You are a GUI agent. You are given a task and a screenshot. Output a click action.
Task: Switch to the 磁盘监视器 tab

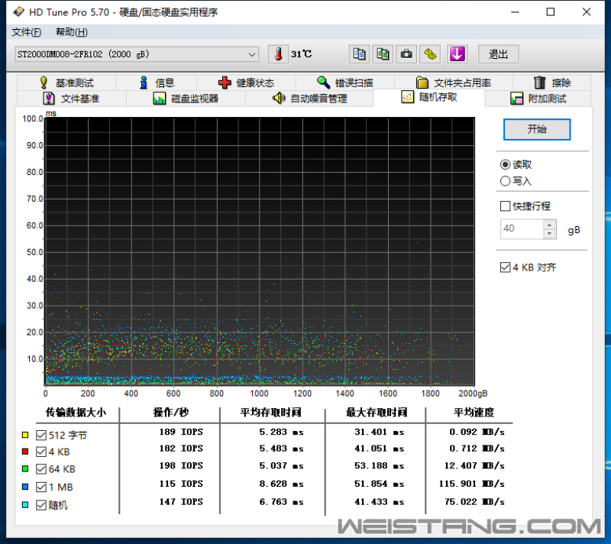click(186, 99)
